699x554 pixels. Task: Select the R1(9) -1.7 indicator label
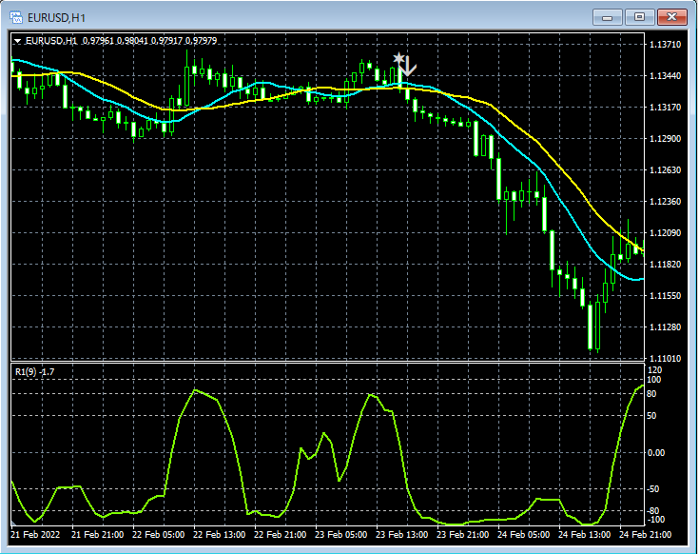click(35, 372)
